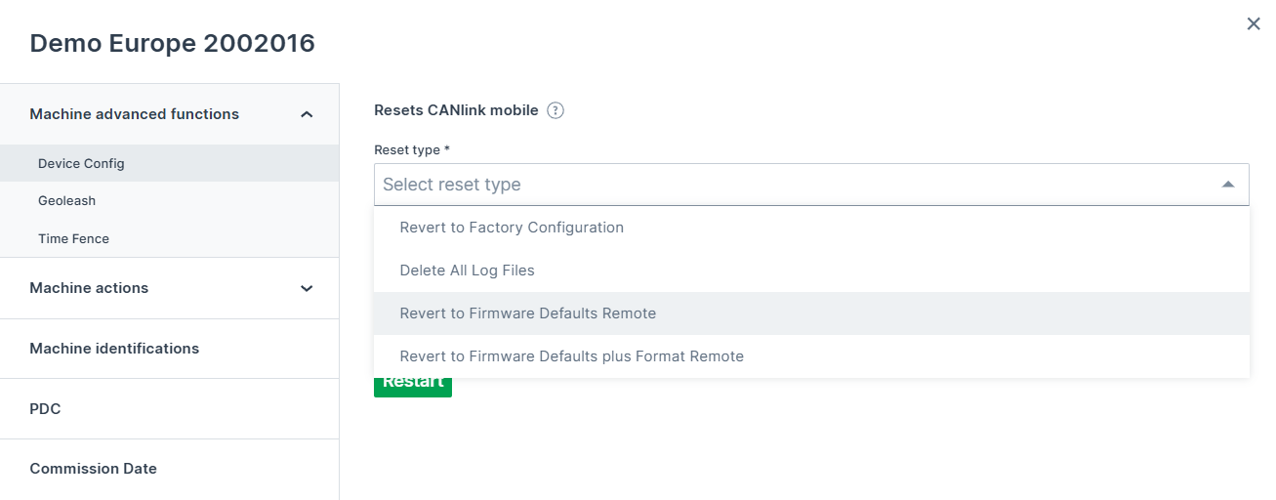1276x500 pixels.
Task: Expand Machine actions with the chevron arrow
Action: [307, 288]
